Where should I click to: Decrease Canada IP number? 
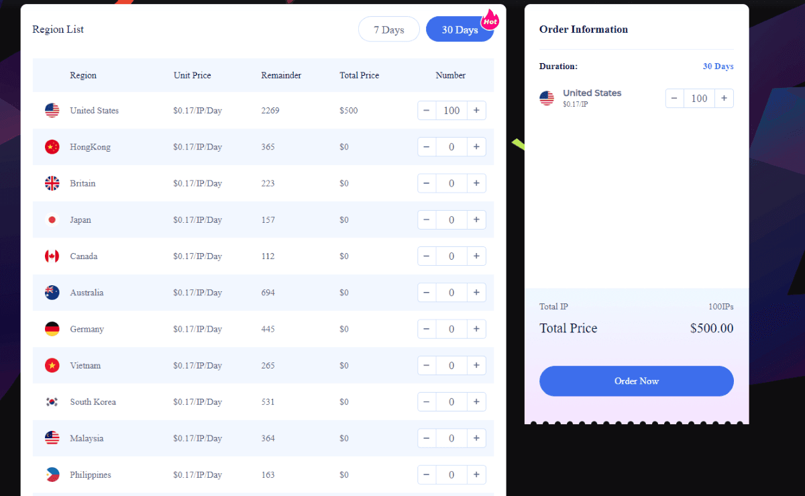click(x=427, y=256)
